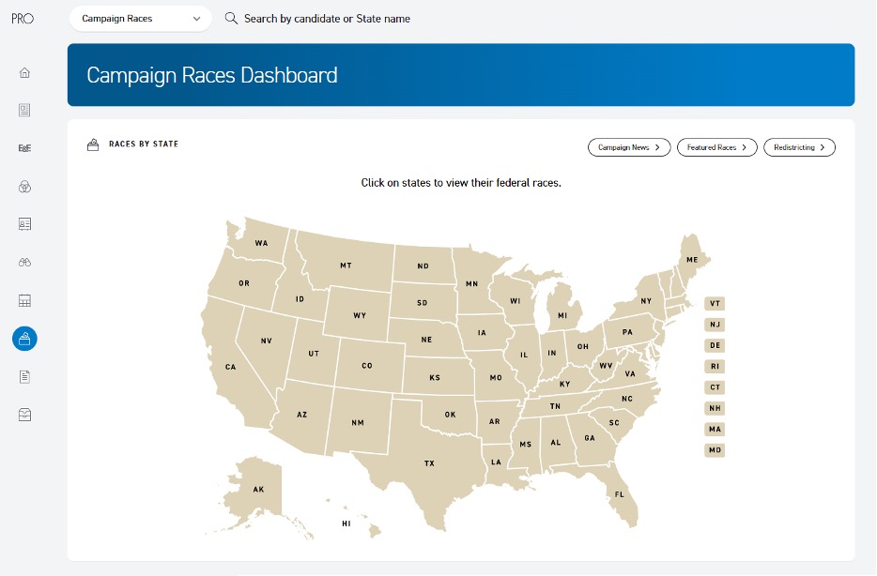877x576 pixels.
Task: Select the binoculars tracker icon
Action: click(23, 262)
